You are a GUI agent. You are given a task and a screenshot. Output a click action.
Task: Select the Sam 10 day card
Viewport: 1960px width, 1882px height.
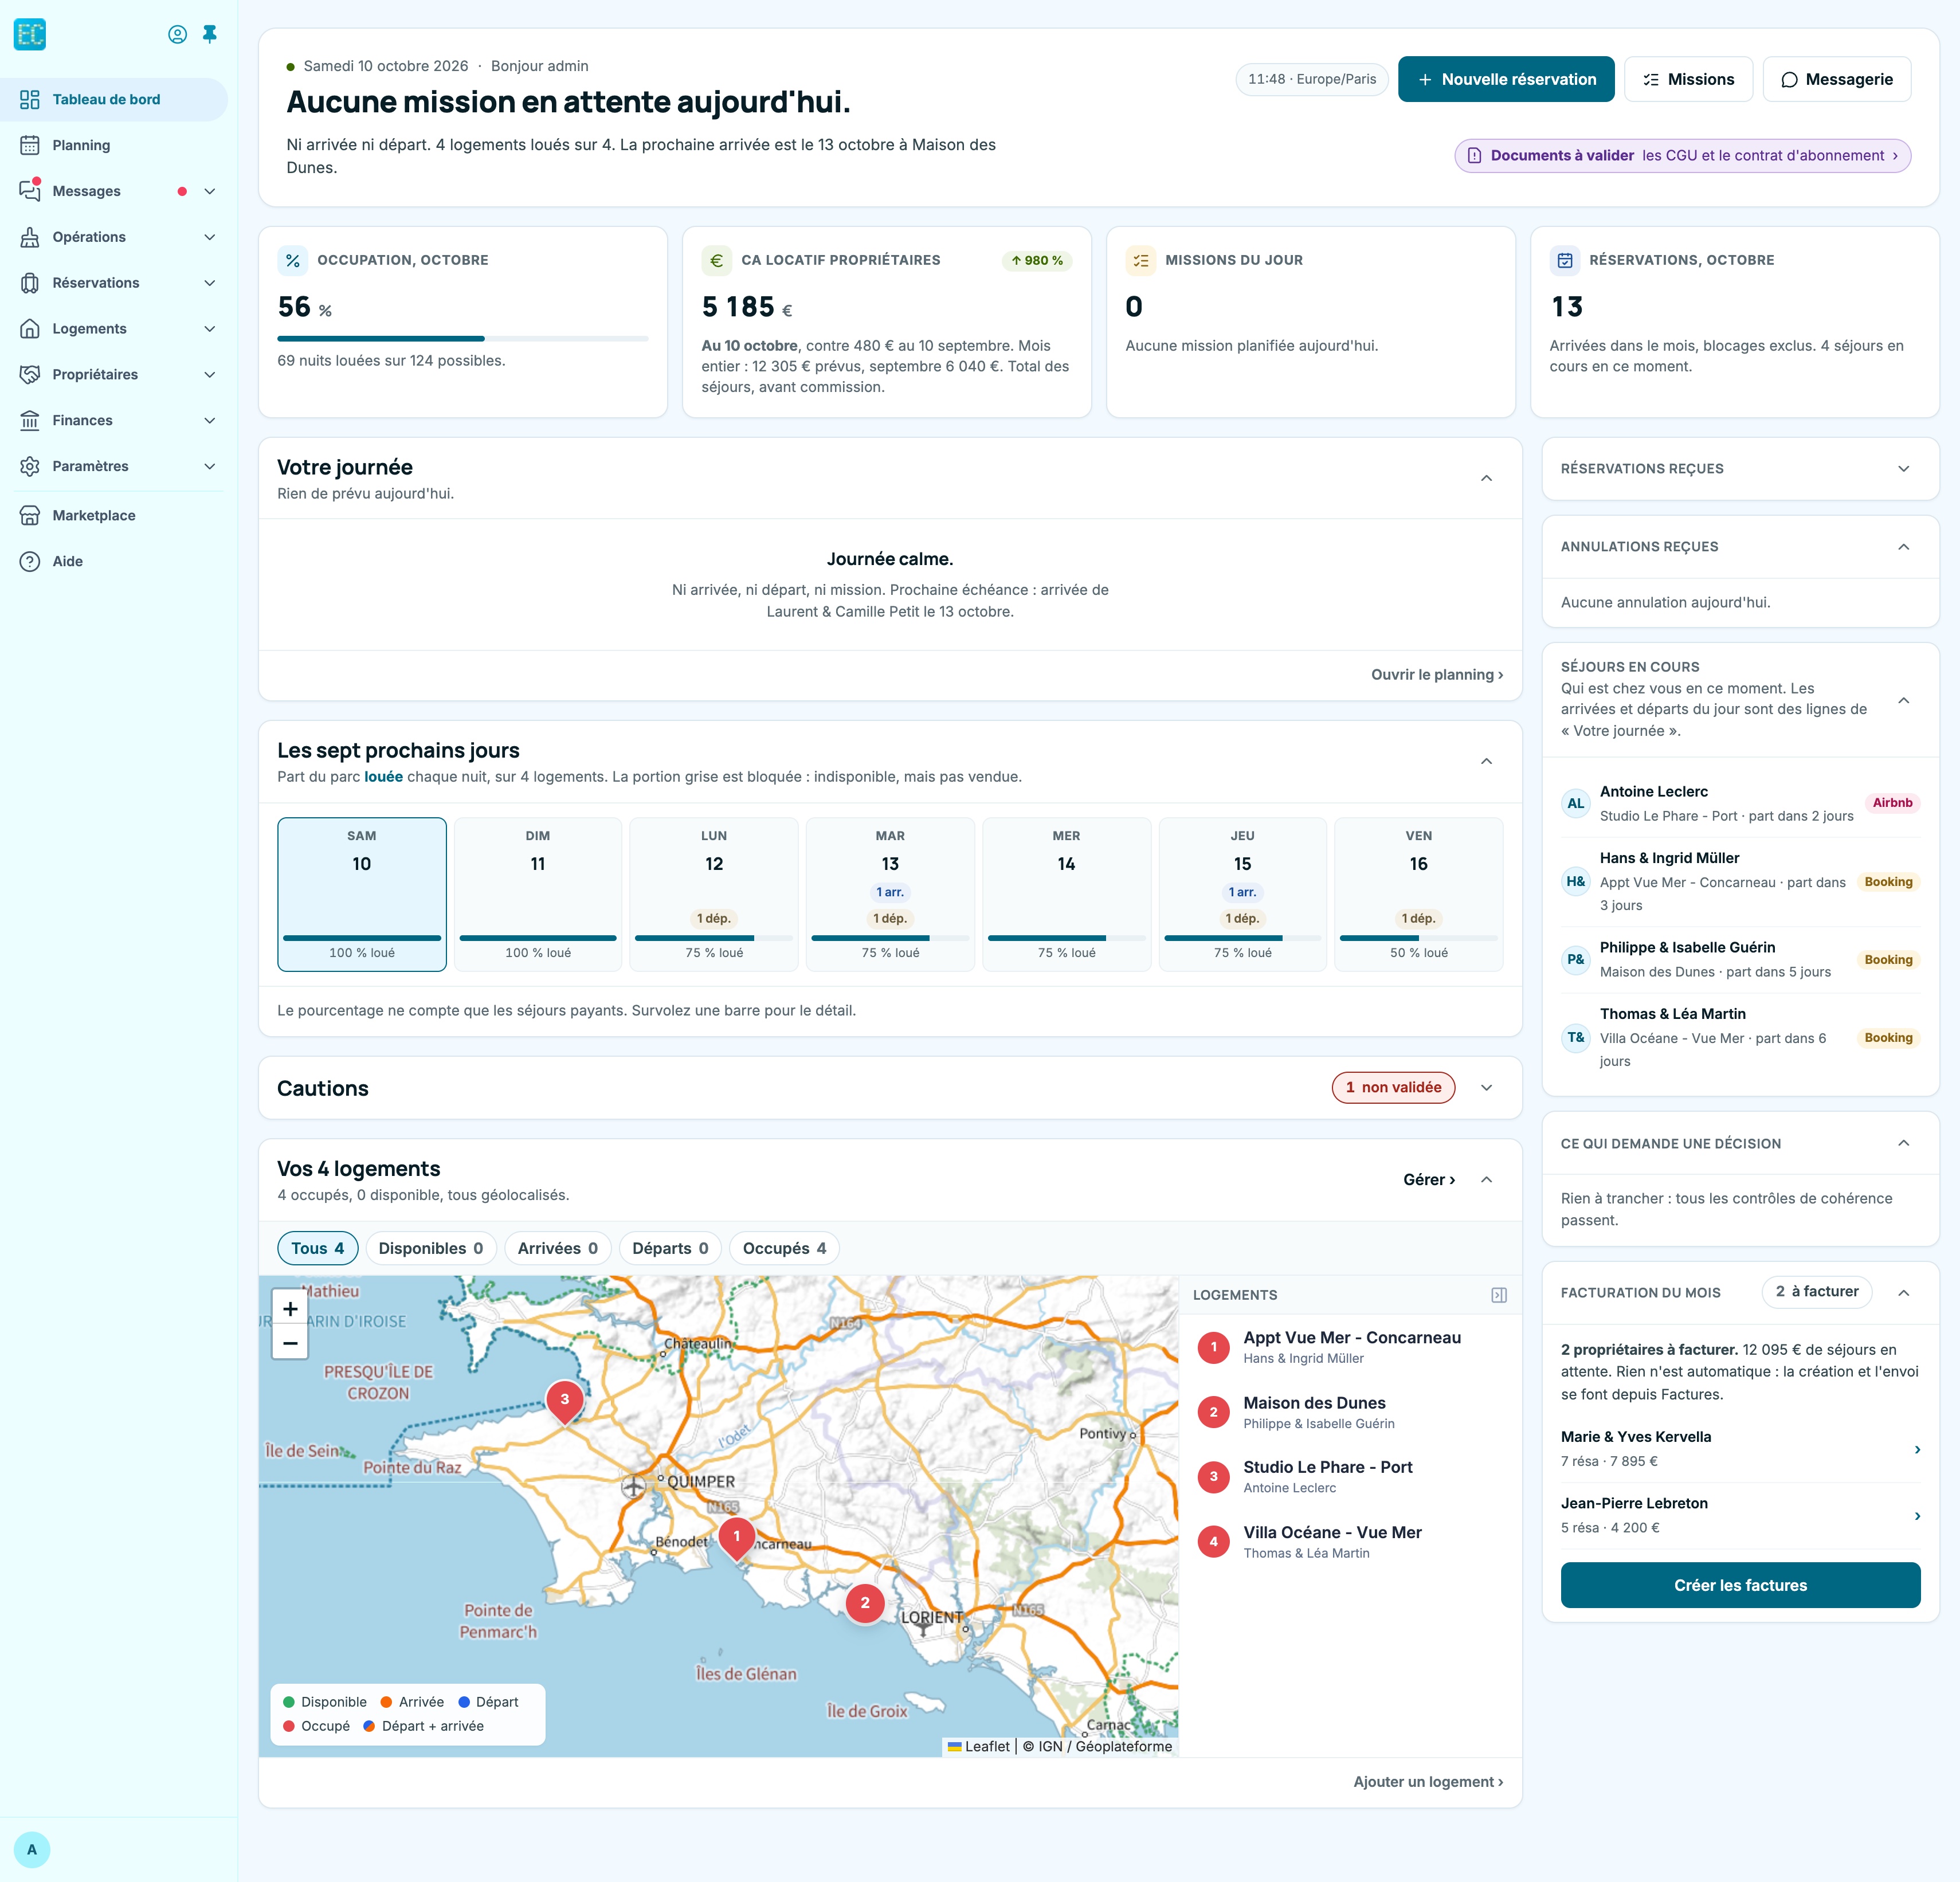362,894
